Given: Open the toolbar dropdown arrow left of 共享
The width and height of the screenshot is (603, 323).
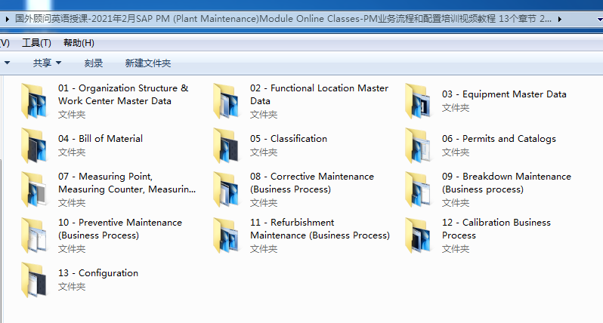Looking at the screenshot, I should (7, 63).
